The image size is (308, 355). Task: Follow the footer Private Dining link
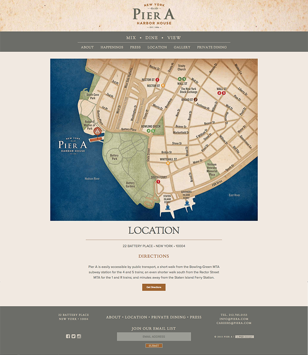[x=168, y=317]
